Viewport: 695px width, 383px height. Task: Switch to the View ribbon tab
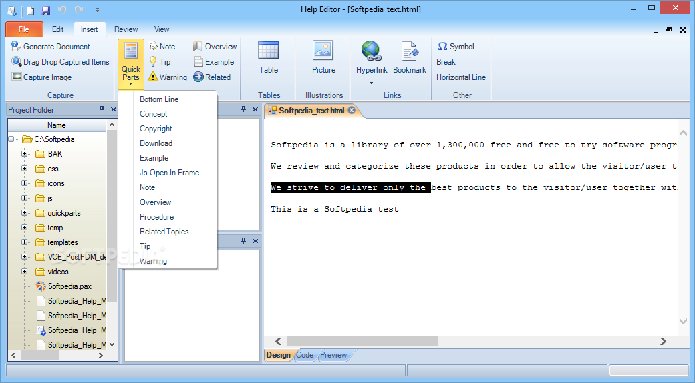pos(162,29)
